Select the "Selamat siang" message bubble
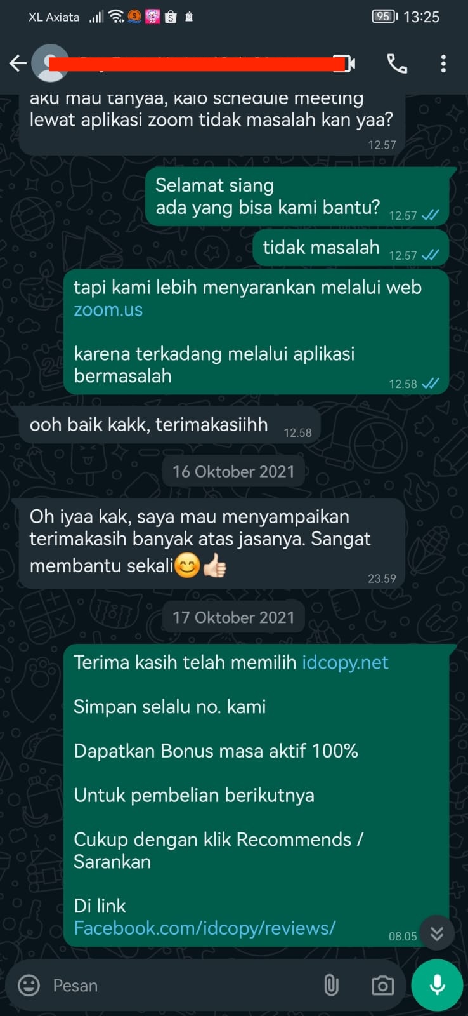 (x=297, y=197)
